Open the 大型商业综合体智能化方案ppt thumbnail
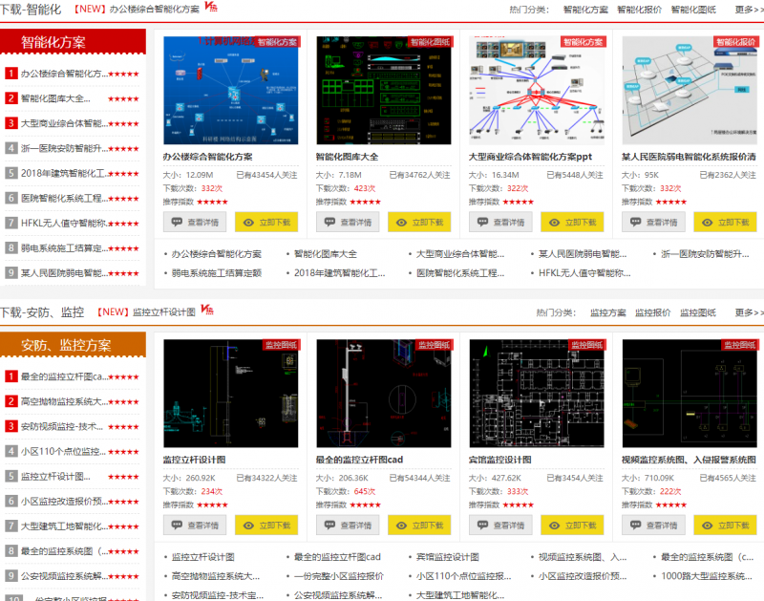Image resolution: width=764 pixels, height=601 pixels. 536,90
